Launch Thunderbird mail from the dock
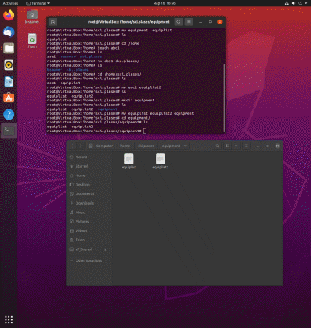Viewport: 311px width, 328px height. coord(9,32)
